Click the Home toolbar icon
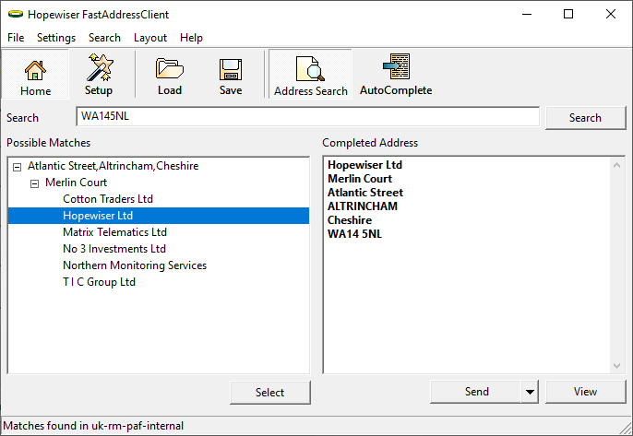Viewport: 633px width, 436px height. click(x=35, y=75)
